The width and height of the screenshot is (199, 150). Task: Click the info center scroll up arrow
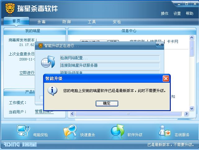(x=192, y=37)
